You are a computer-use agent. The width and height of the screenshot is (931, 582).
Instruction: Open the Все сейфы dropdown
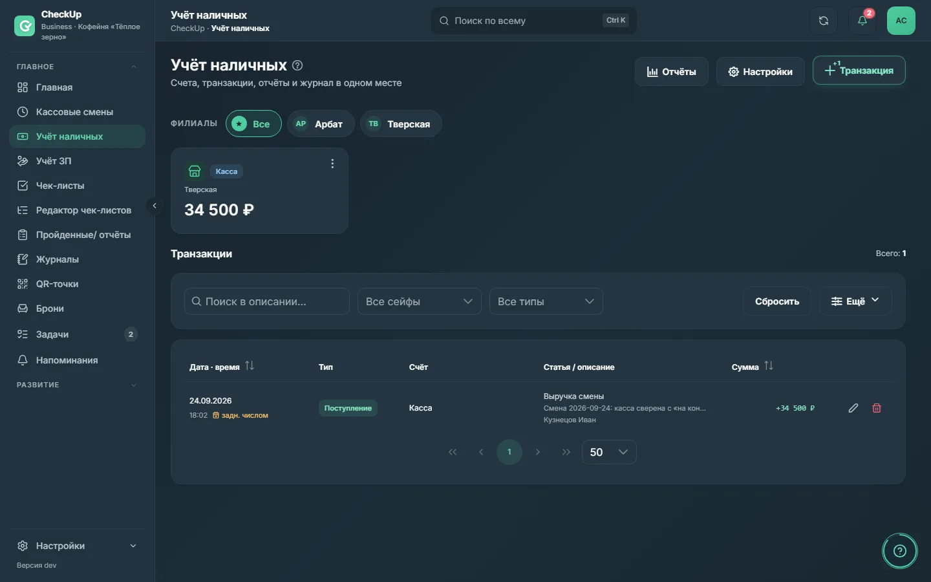(x=420, y=301)
